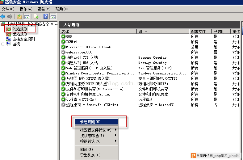Open the Help toolbar icon
This screenshot has width=243, height=160.
coord(46,16)
